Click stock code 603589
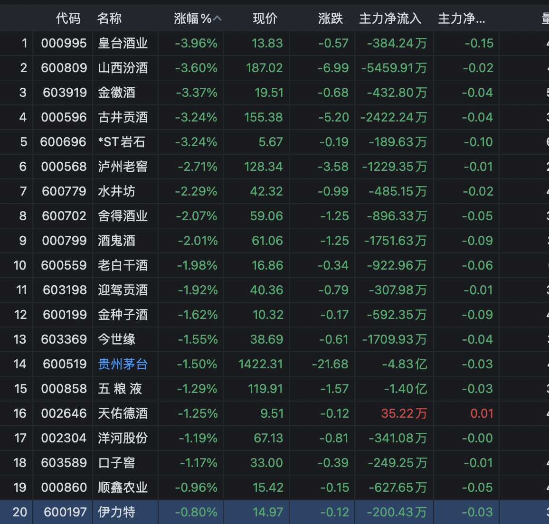Screen dimensions: 549x524 point(64,463)
